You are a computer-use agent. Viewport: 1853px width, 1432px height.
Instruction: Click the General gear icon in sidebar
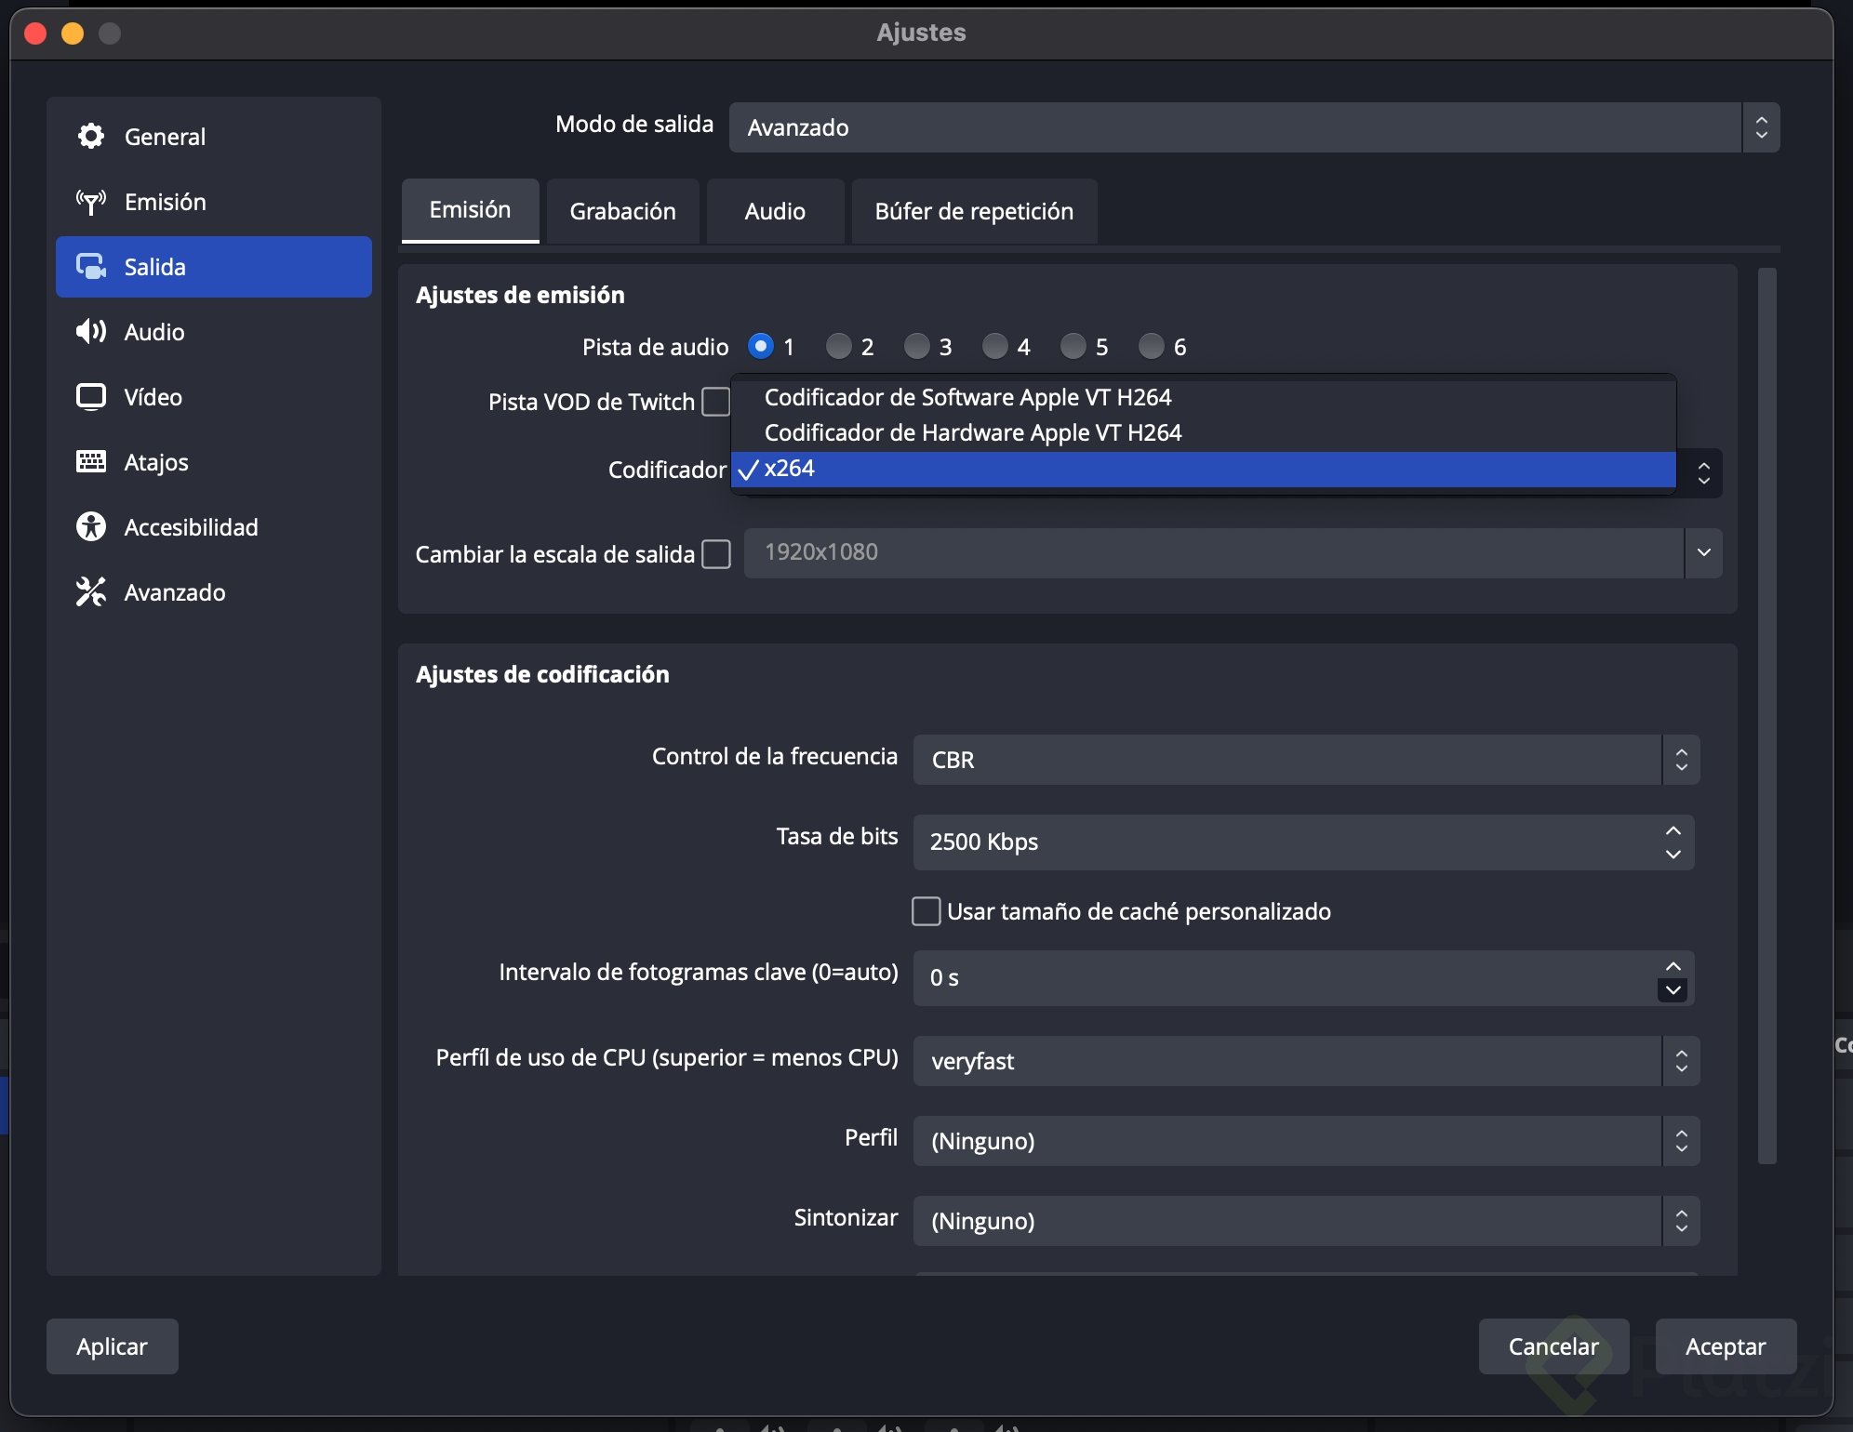(90, 137)
